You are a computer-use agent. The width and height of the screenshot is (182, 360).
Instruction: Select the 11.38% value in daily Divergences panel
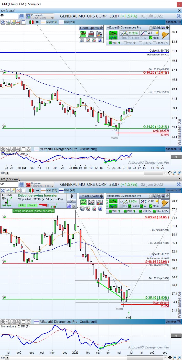(133, 33)
